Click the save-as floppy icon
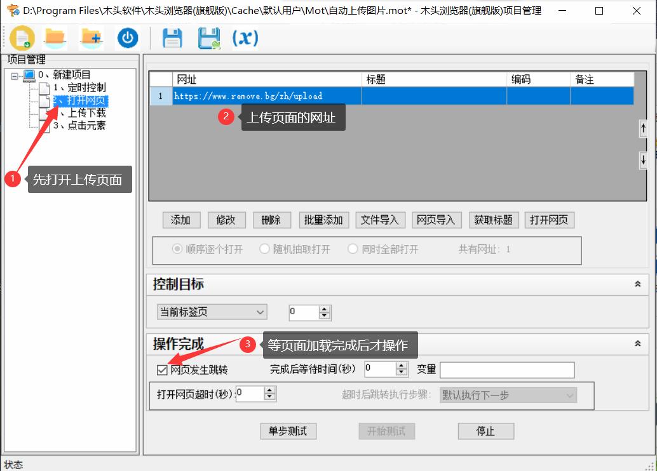Screen dimensions: 657x471 point(208,38)
